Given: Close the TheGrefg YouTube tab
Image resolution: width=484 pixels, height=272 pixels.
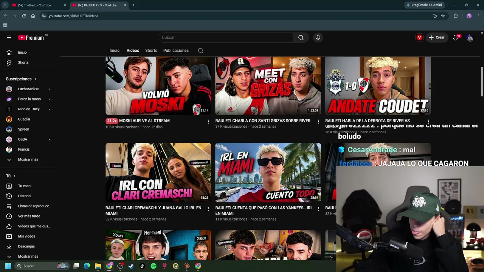Looking at the screenshot, I should pyautogui.click(x=65, y=5).
